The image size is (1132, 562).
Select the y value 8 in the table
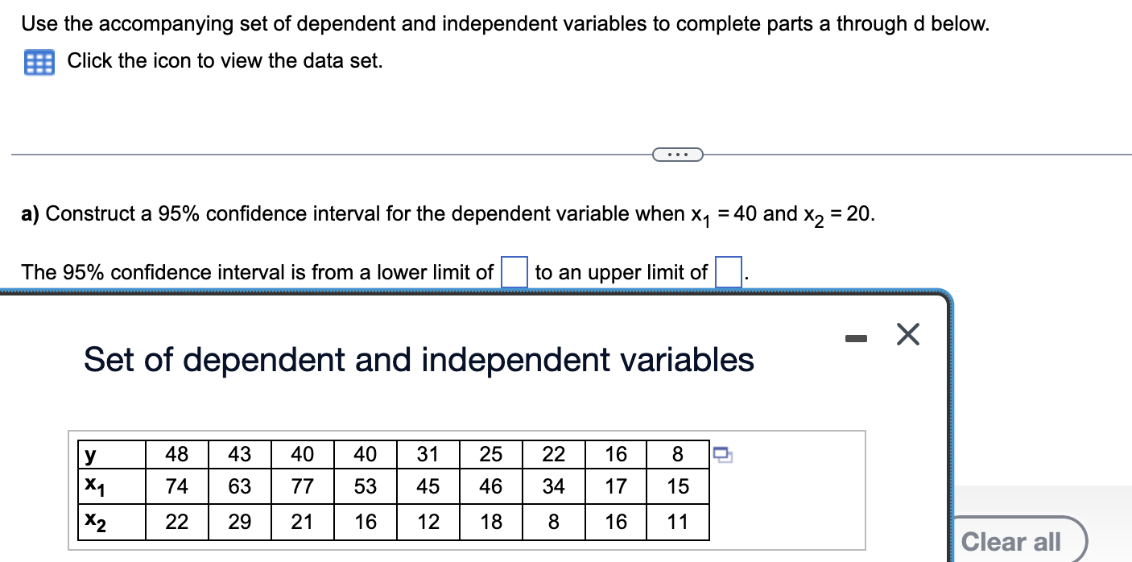coord(677,454)
